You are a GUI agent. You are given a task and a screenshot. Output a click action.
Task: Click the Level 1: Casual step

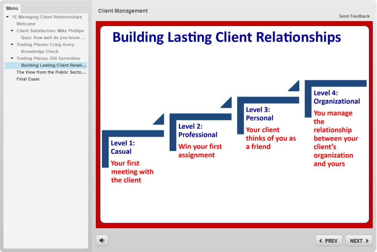pyautogui.click(x=123, y=147)
